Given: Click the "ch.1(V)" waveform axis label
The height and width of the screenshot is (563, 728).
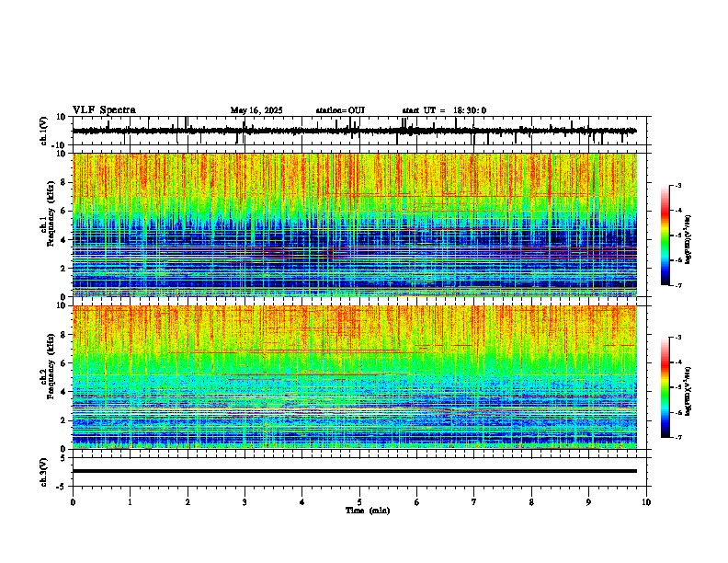Looking at the screenshot, I should tap(44, 131).
